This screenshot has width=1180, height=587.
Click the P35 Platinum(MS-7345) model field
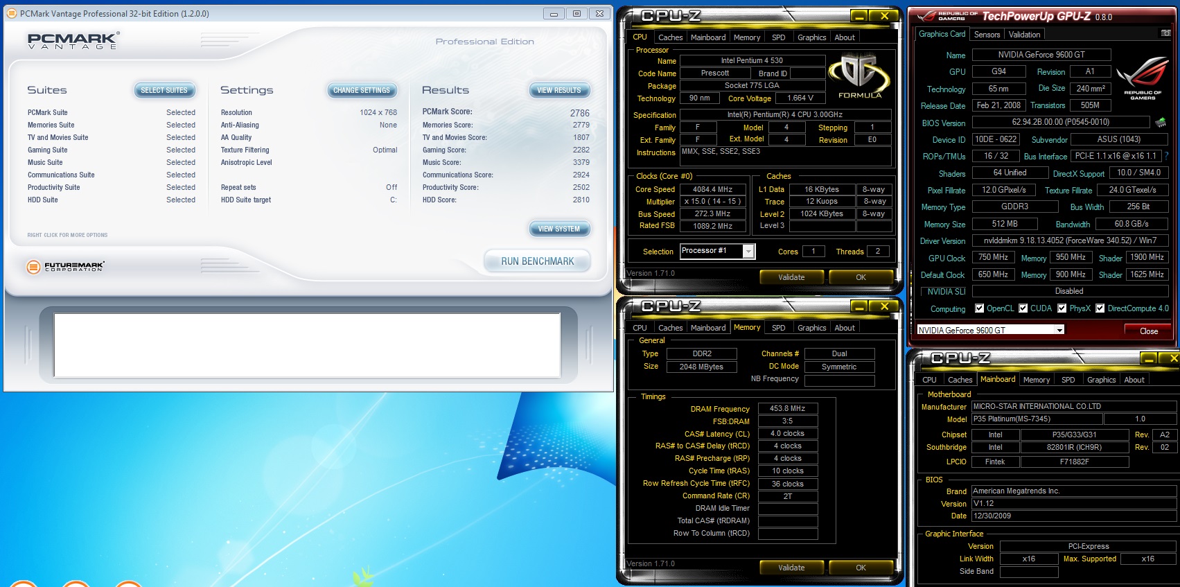[x=1037, y=419]
